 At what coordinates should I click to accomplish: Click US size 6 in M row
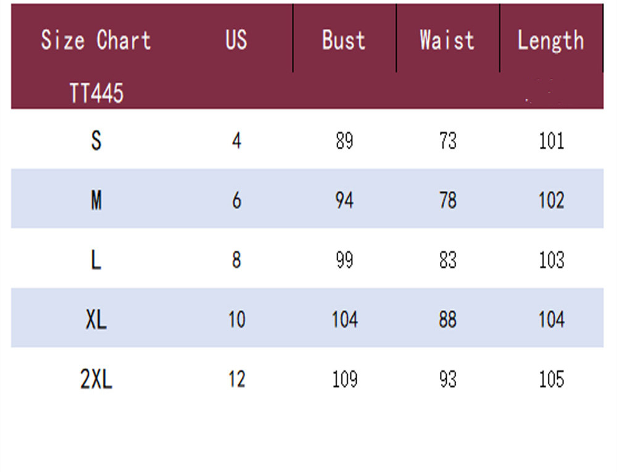click(237, 201)
